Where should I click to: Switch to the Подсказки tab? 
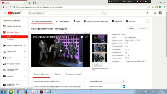[x=117, y=21]
